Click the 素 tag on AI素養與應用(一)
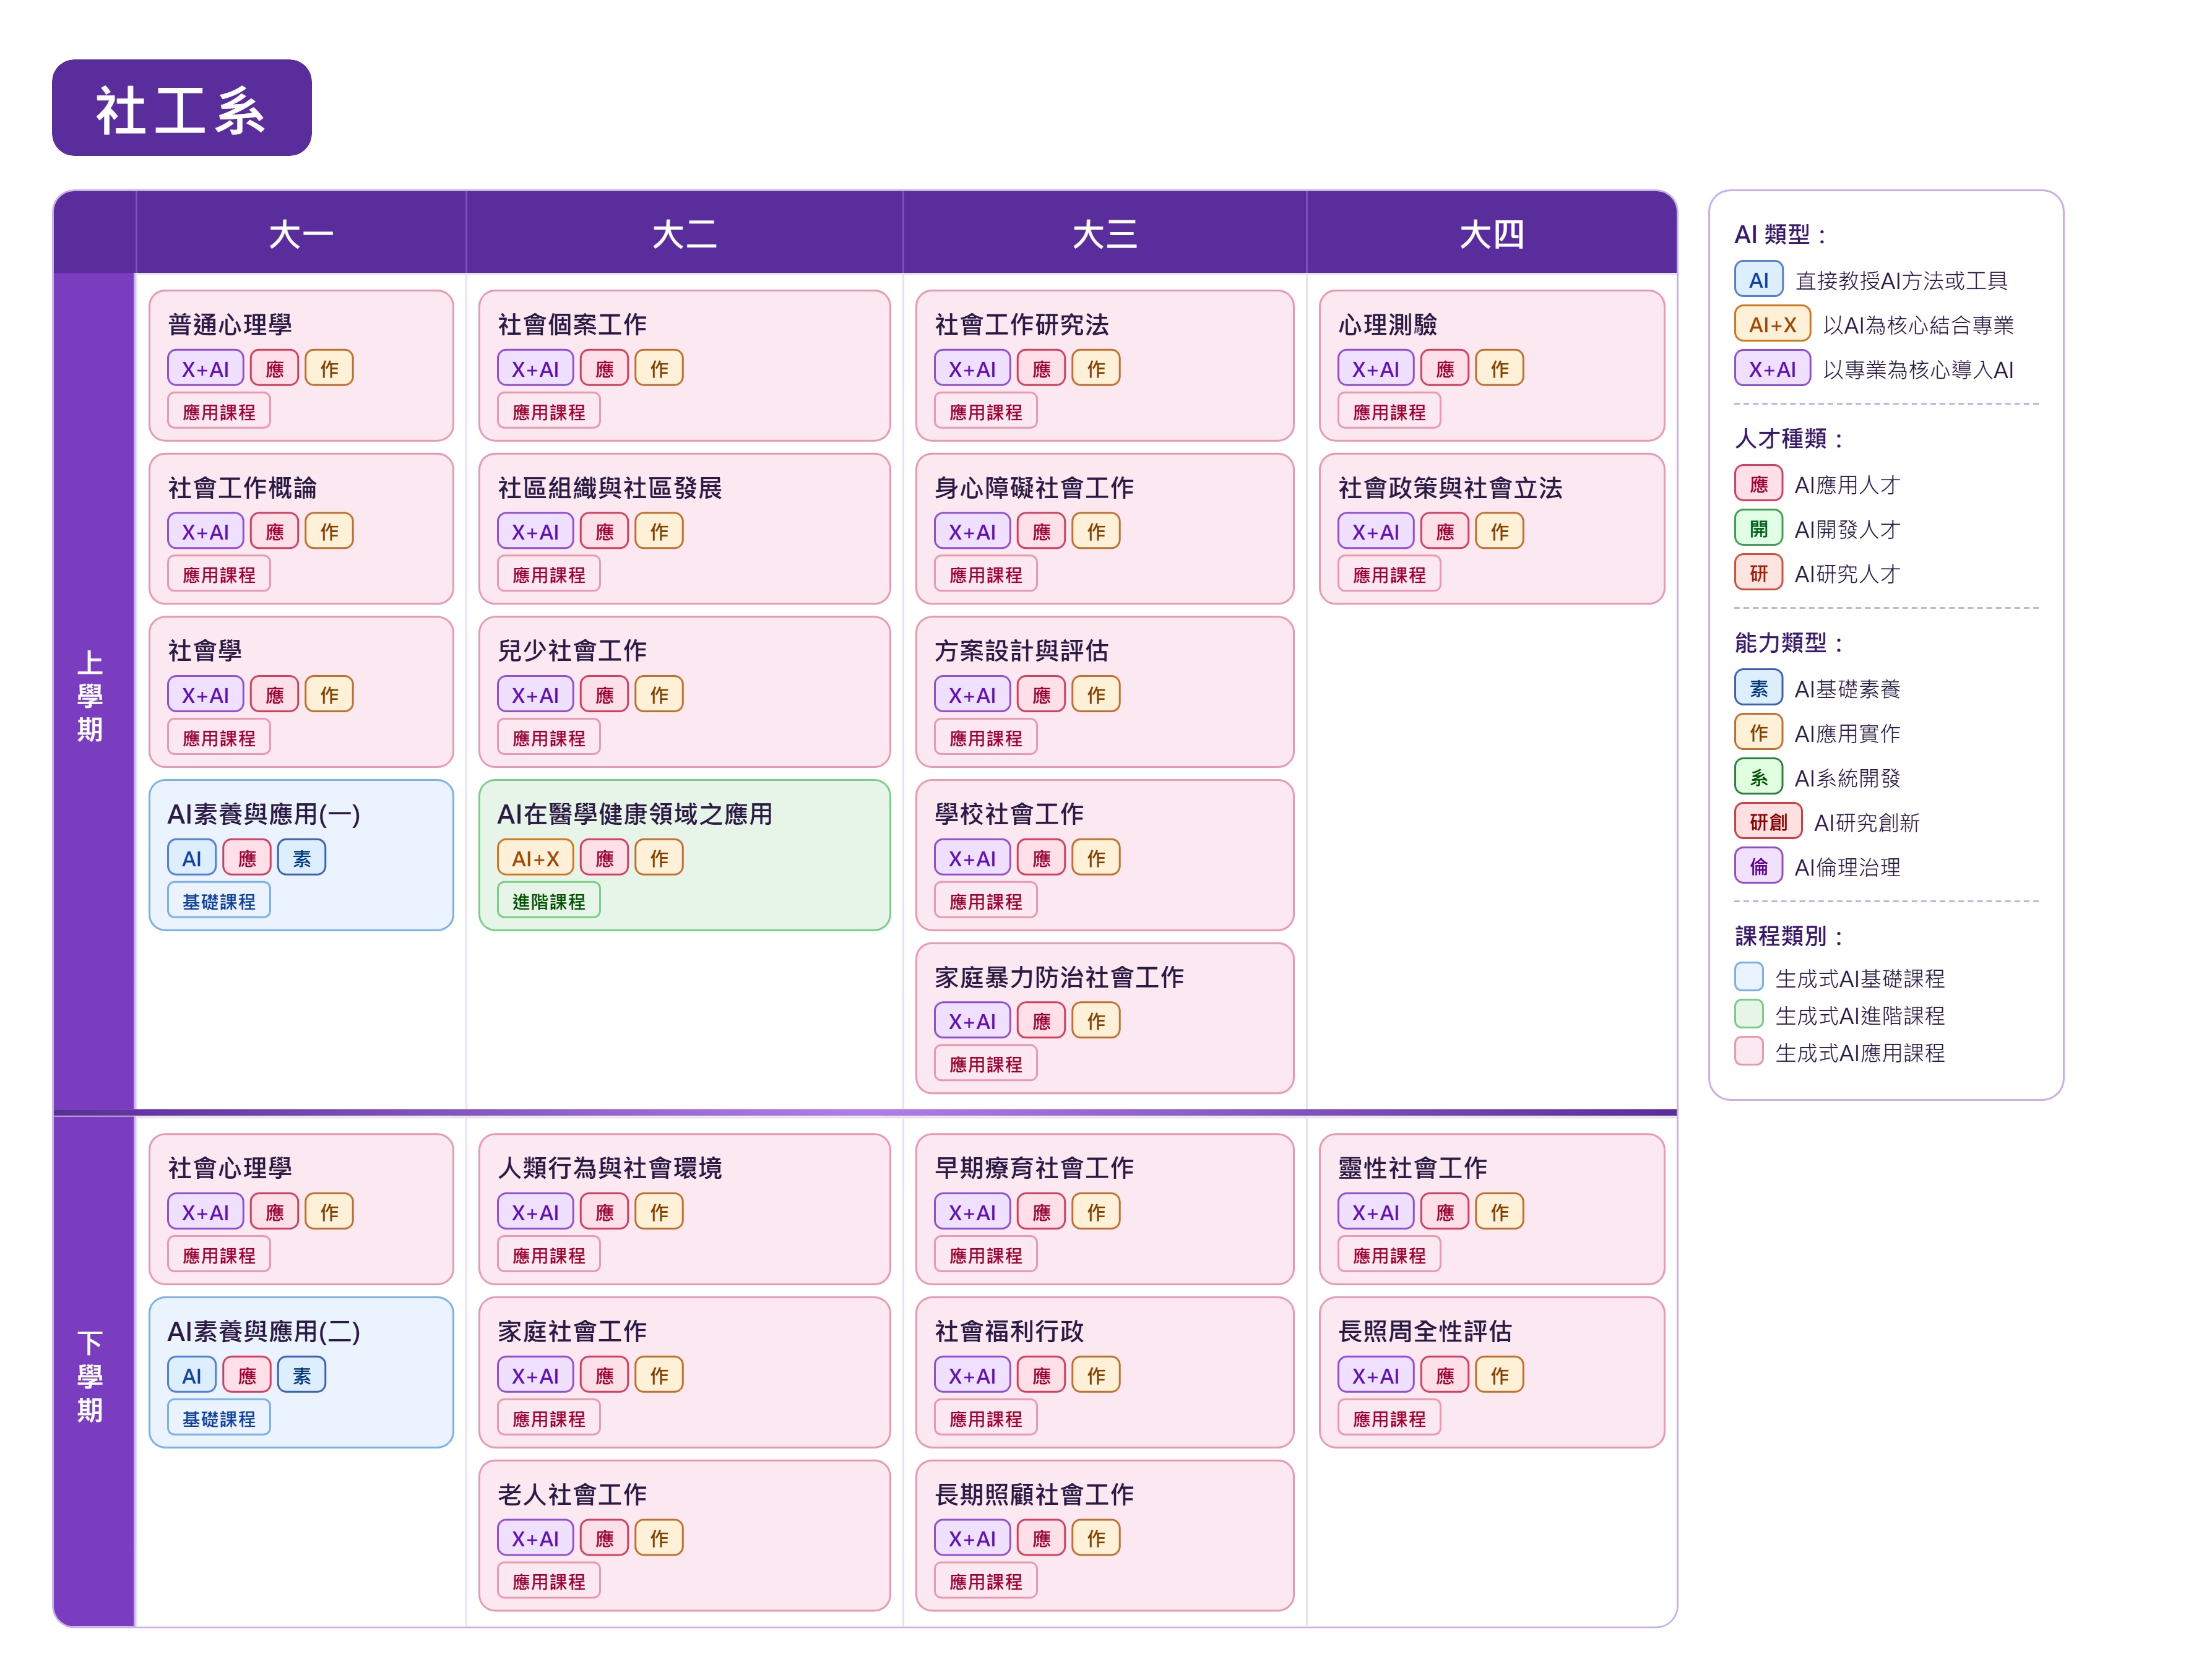 (301, 857)
